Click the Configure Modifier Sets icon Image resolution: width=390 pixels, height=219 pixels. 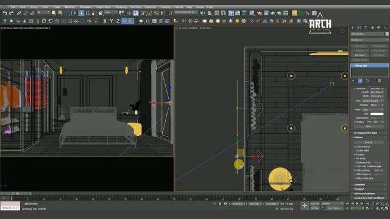[379, 81]
